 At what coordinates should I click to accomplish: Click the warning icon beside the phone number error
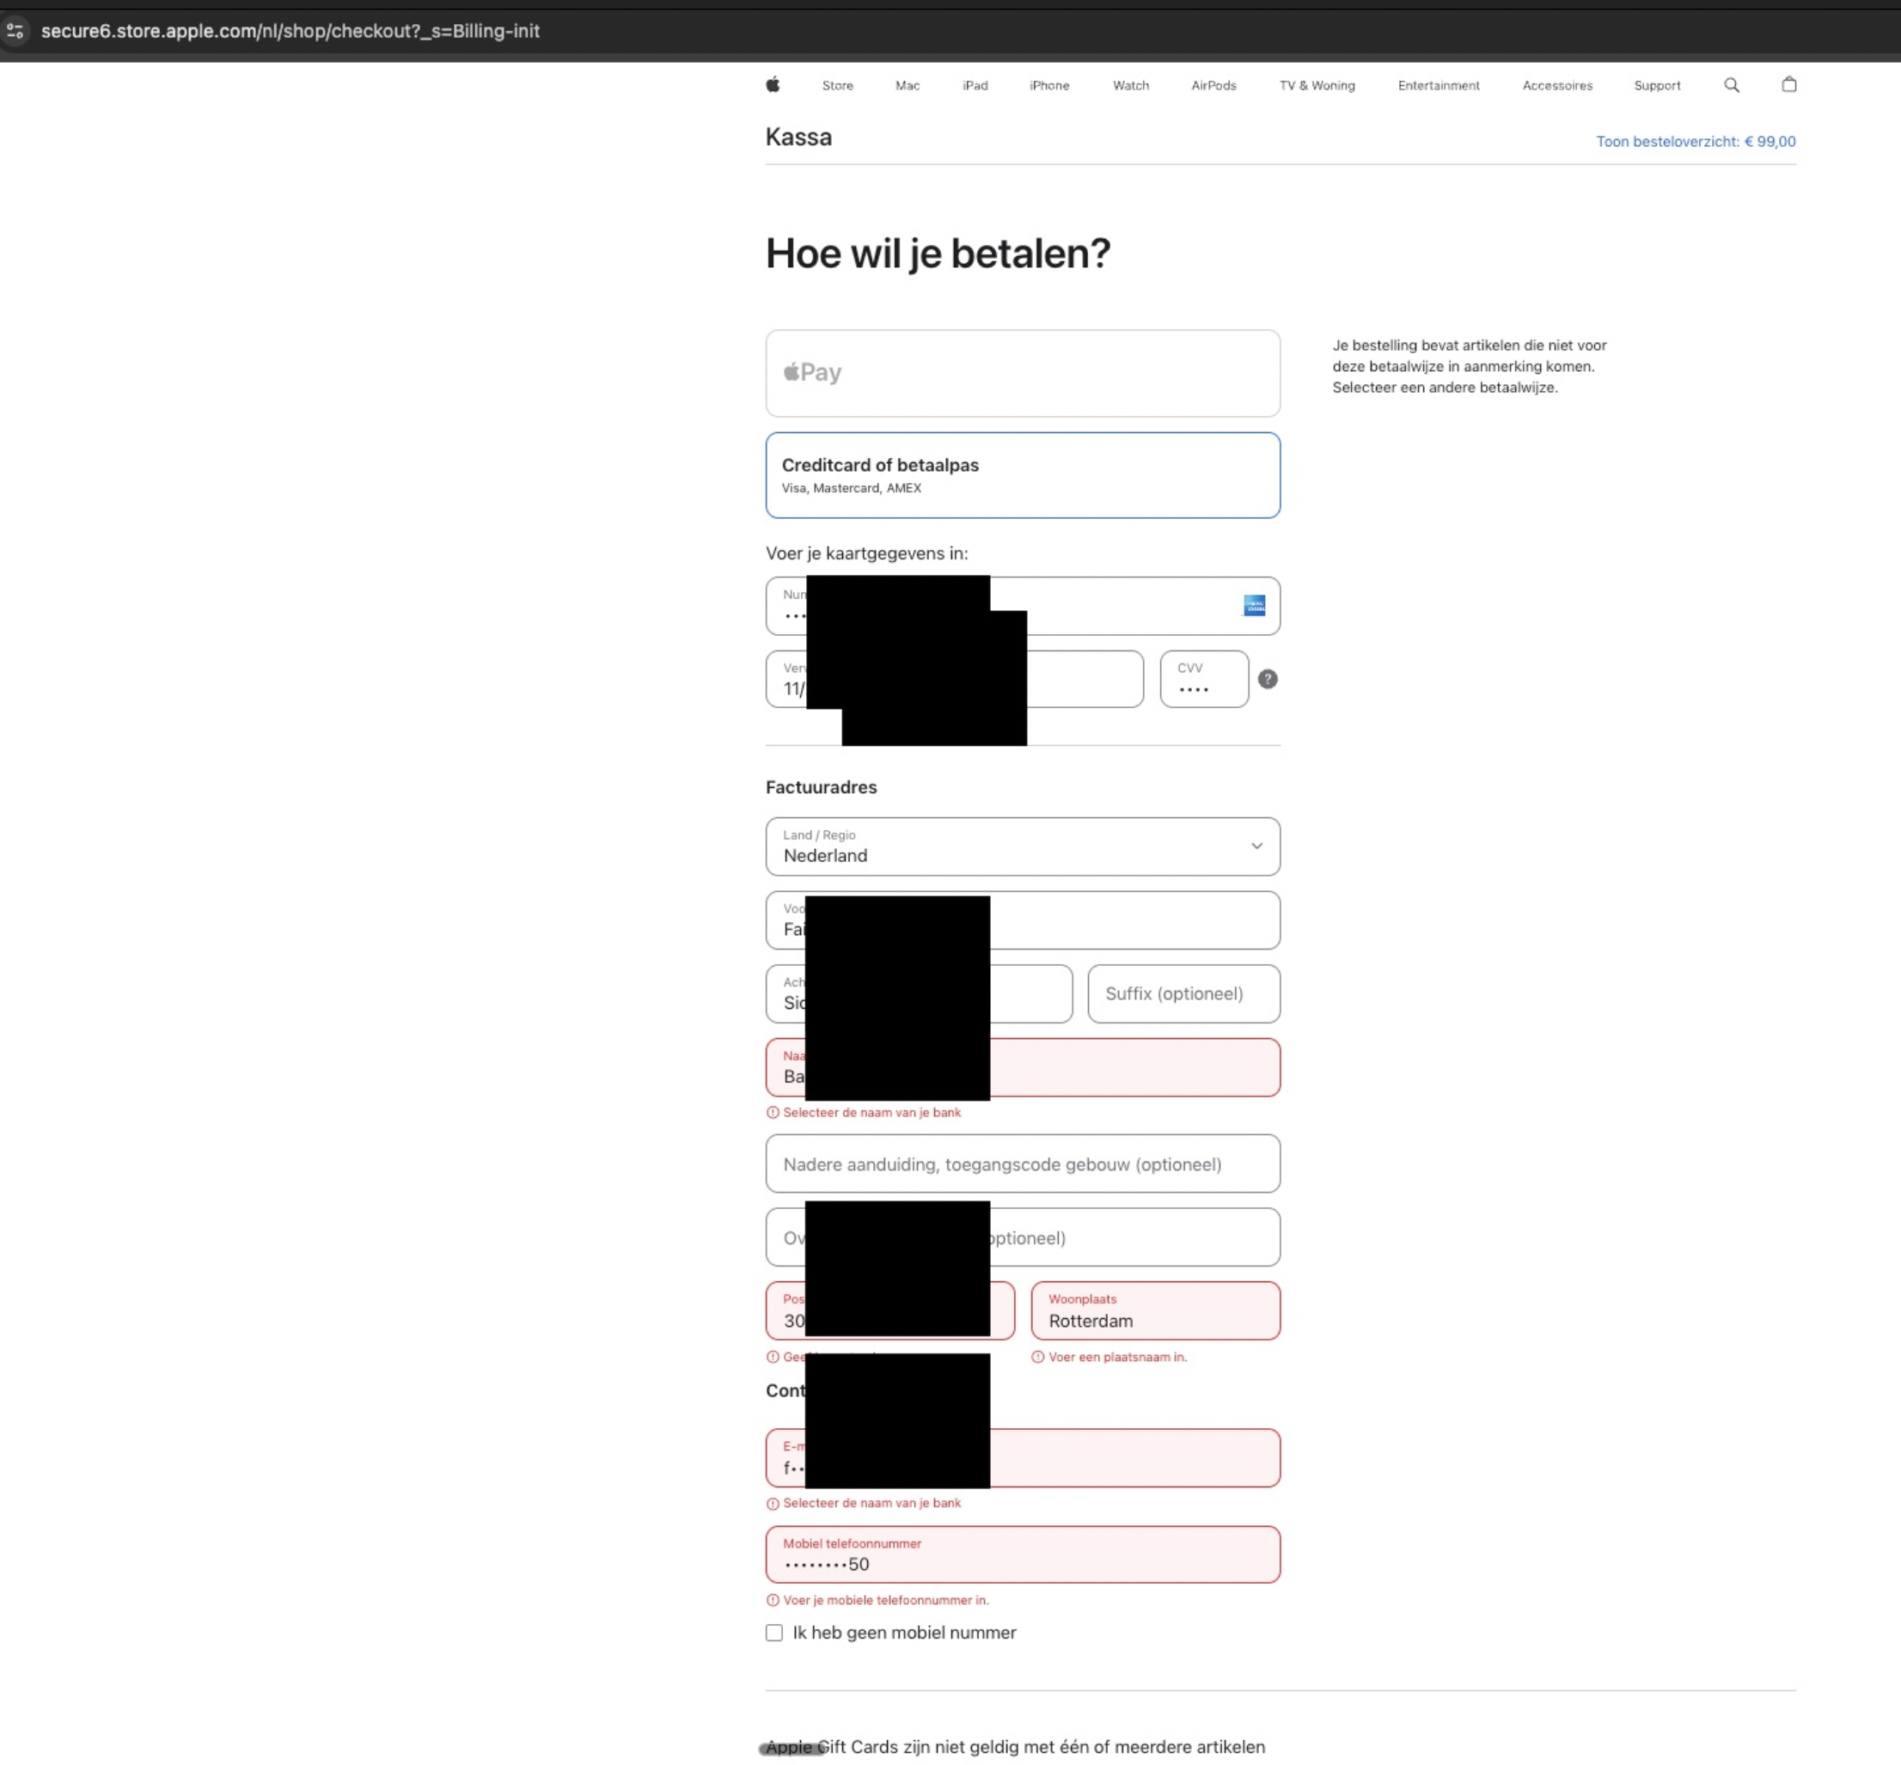(x=773, y=1600)
